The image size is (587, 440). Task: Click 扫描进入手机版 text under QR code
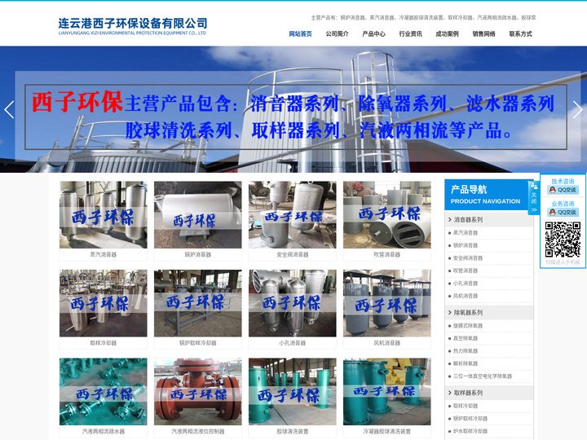563,262
